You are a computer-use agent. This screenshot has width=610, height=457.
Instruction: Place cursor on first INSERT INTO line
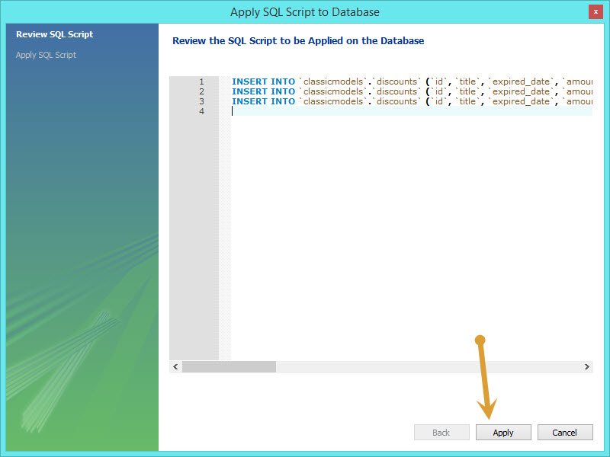tap(412, 81)
